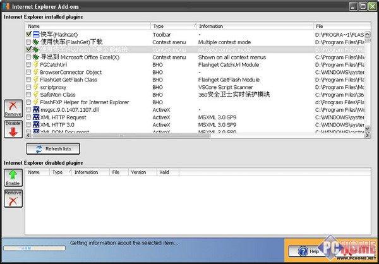The width and height of the screenshot is (379, 264).
Task: Click the disabled list File column header
Action: click(x=119, y=172)
